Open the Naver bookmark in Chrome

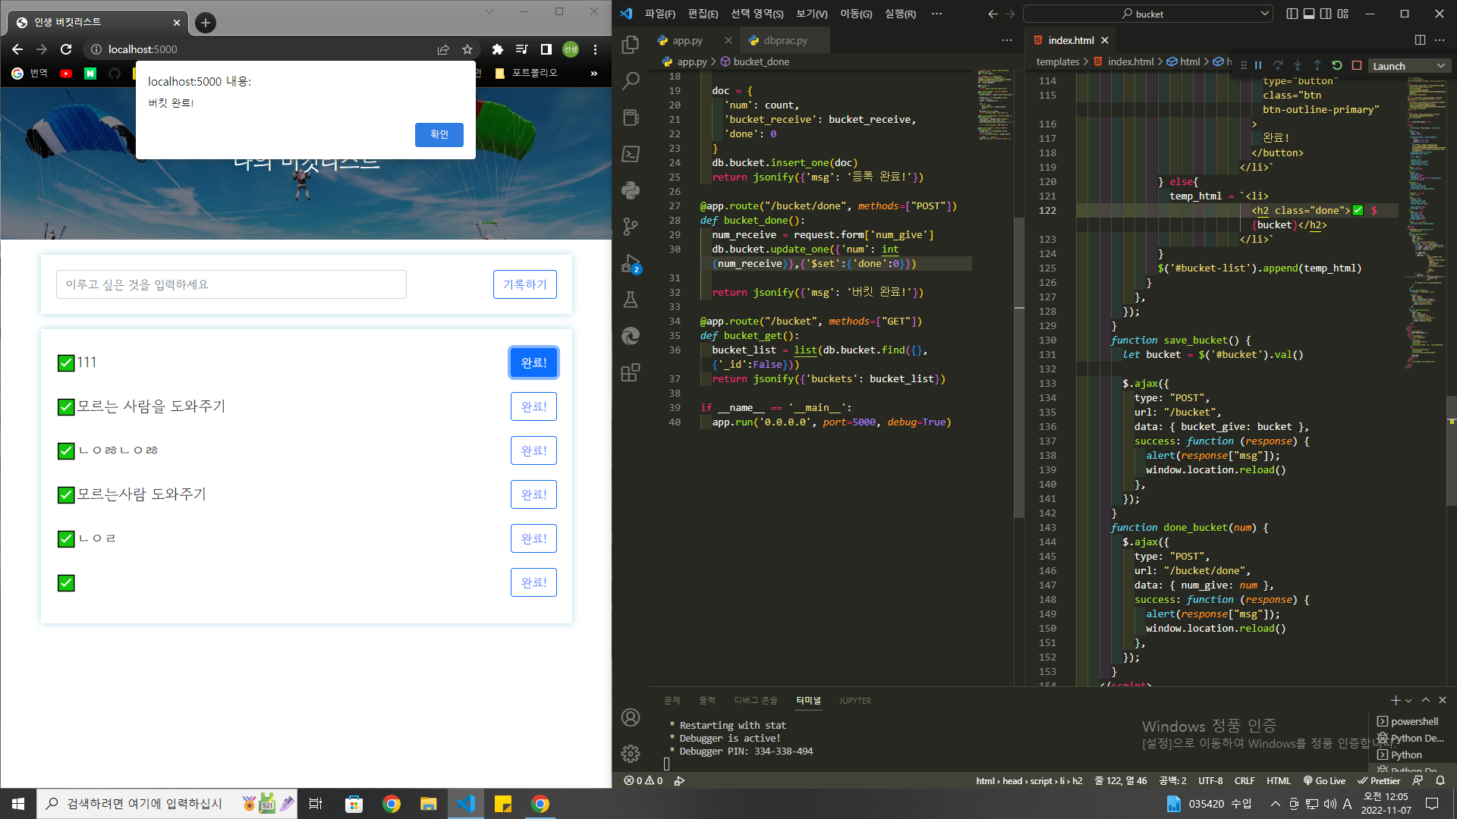[90, 73]
